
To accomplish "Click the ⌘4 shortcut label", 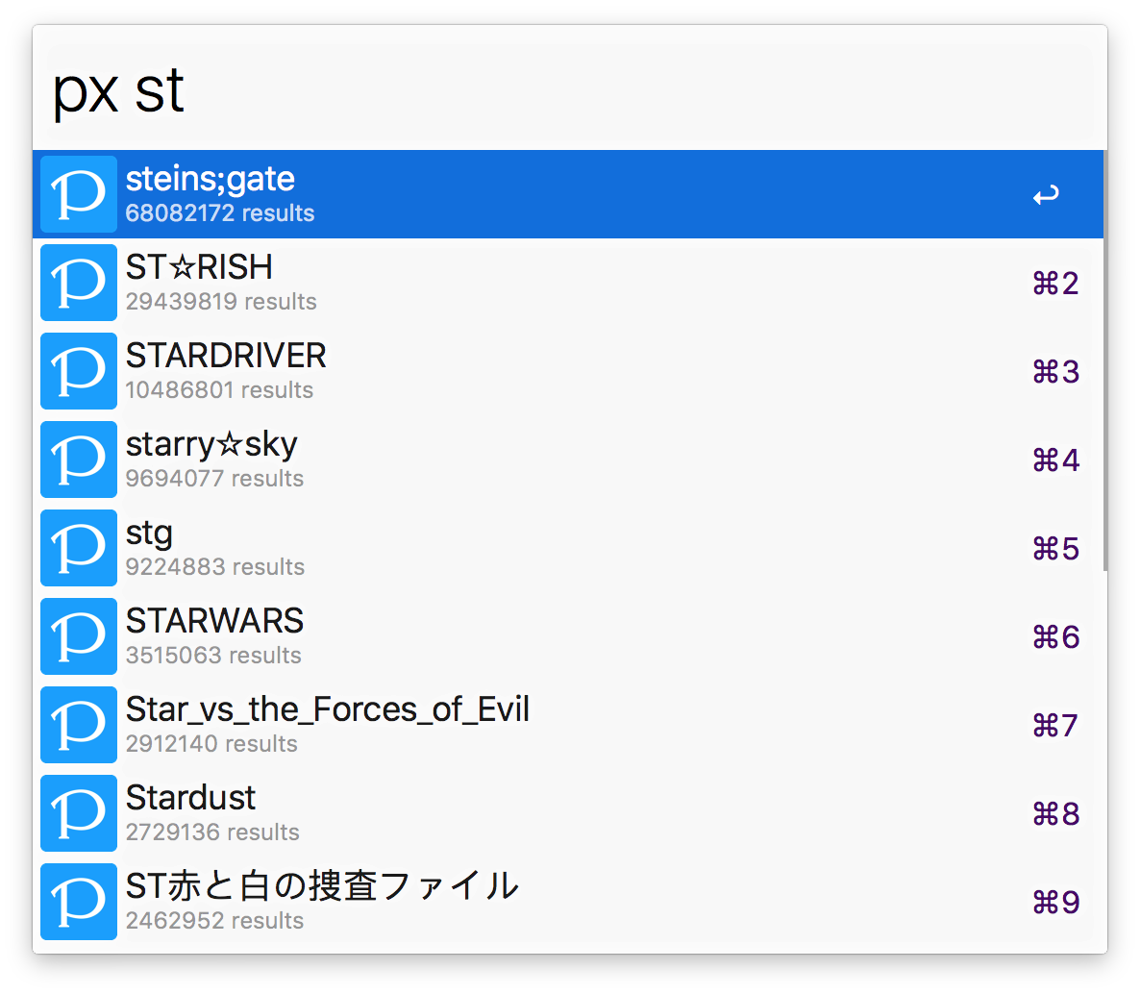I will tap(1055, 460).
